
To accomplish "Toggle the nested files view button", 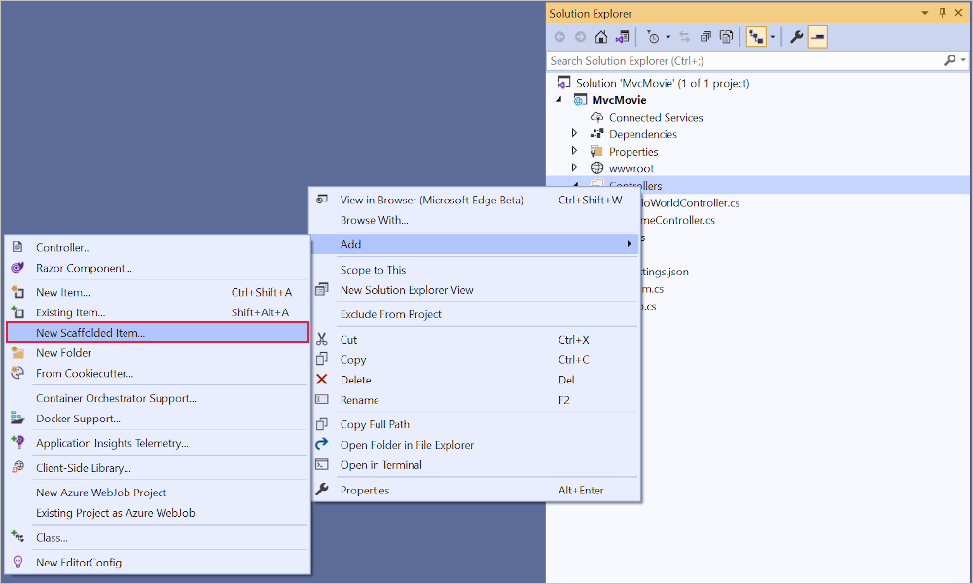I will (755, 37).
